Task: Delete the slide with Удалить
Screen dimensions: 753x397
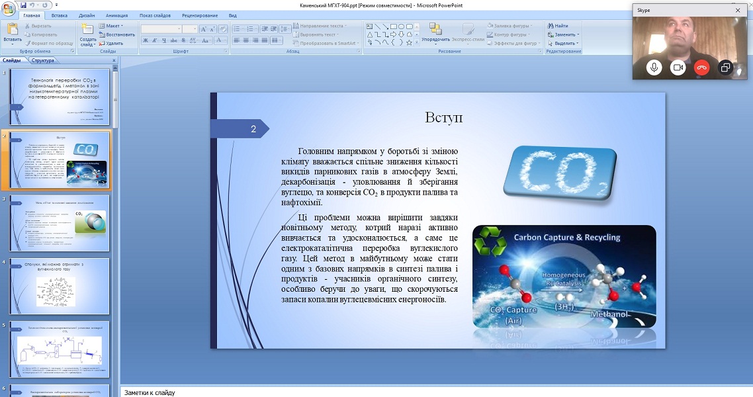Action: click(111, 43)
